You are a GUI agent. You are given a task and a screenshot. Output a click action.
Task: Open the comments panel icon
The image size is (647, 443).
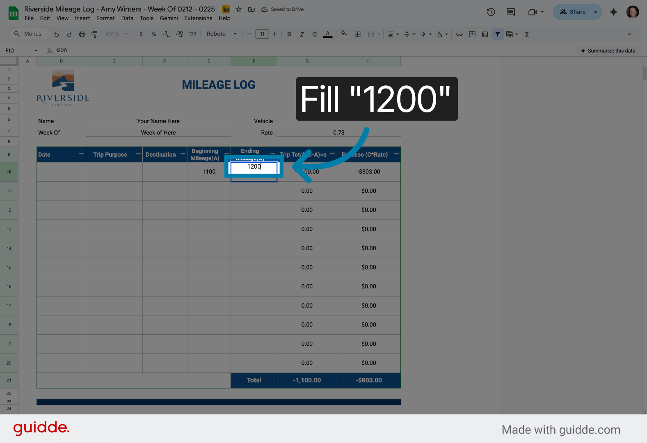(511, 12)
